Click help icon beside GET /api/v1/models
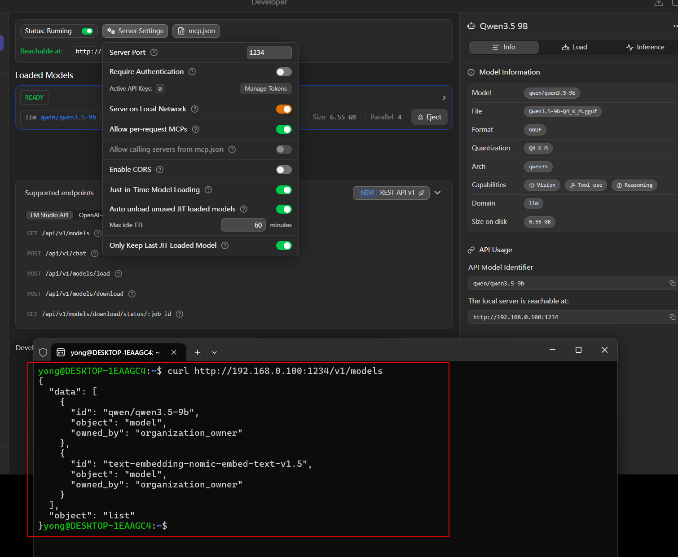 (x=98, y=233)
